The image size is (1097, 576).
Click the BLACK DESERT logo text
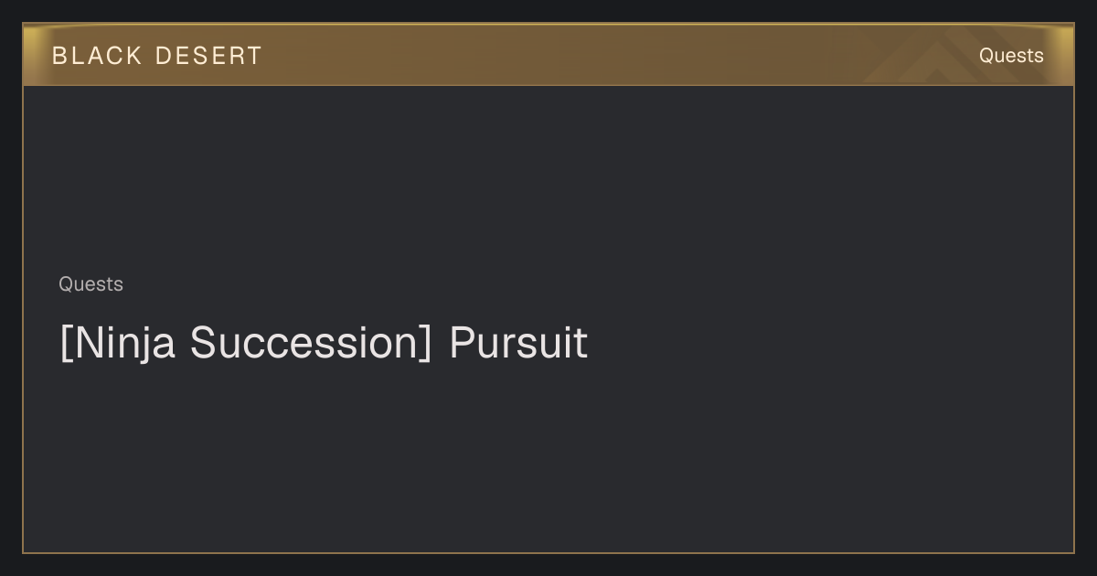point(157,56)
